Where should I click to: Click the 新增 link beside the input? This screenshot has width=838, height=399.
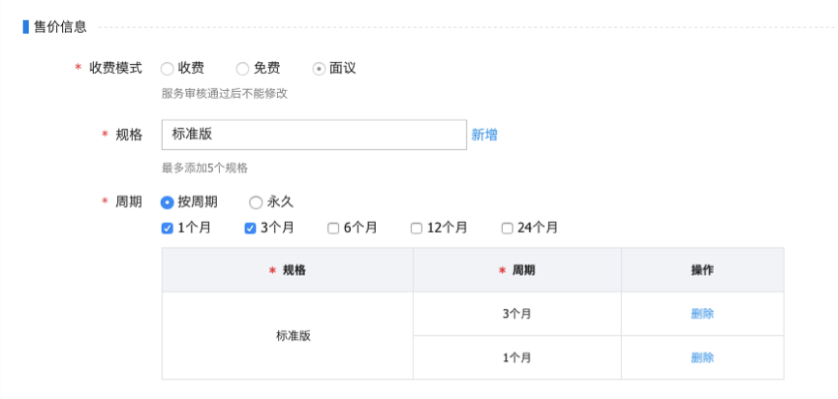click(x=484, y=135)
